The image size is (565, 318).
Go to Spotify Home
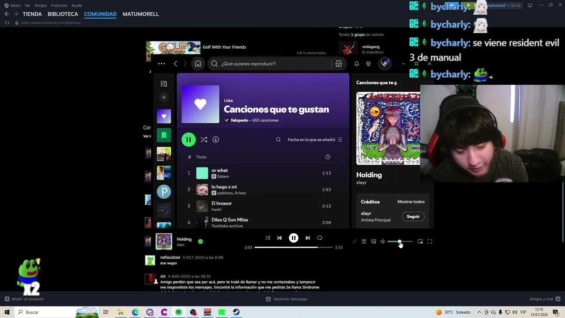pyautogui.click(x=198, y=64)
